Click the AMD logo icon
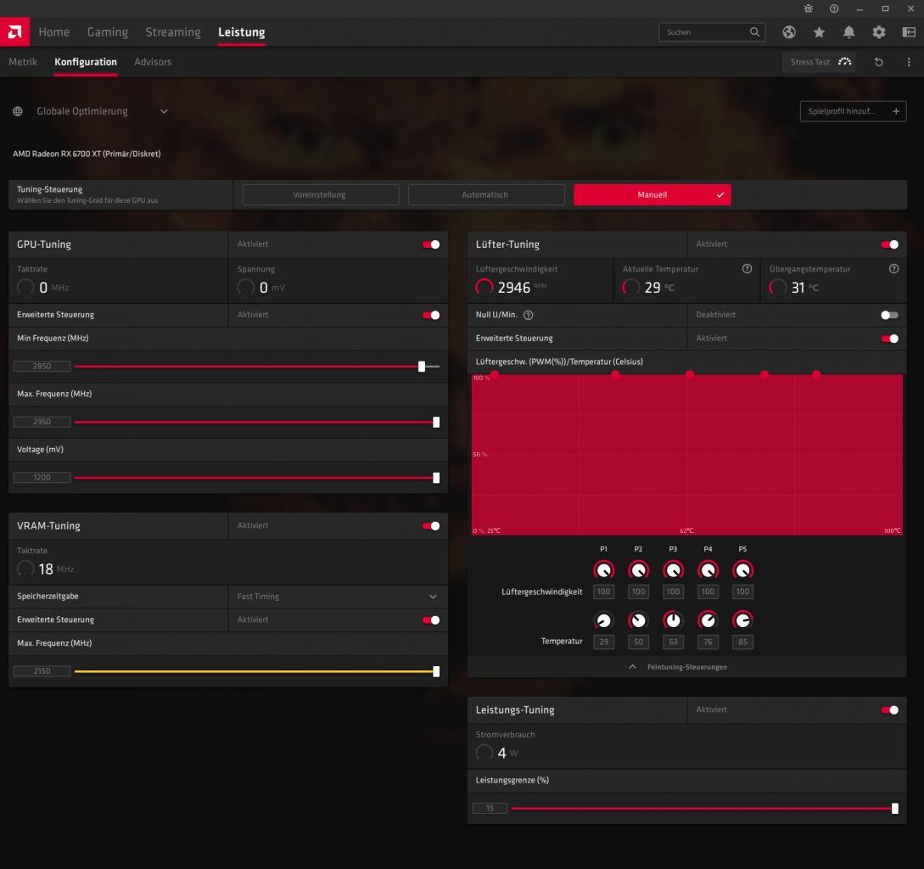Screen dimensions: 924x869 pos(14,32)
